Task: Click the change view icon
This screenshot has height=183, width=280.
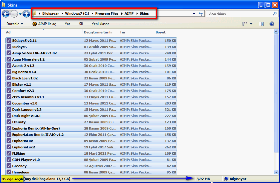Action: tap(245, 24)
